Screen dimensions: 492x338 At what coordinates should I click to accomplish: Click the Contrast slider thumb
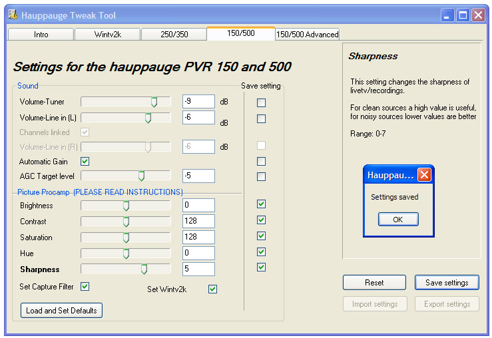[x=126, y=222]
